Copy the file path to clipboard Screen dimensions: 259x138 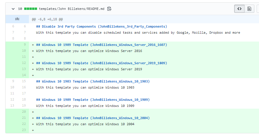pyautogui.click(x=109, y=9)
